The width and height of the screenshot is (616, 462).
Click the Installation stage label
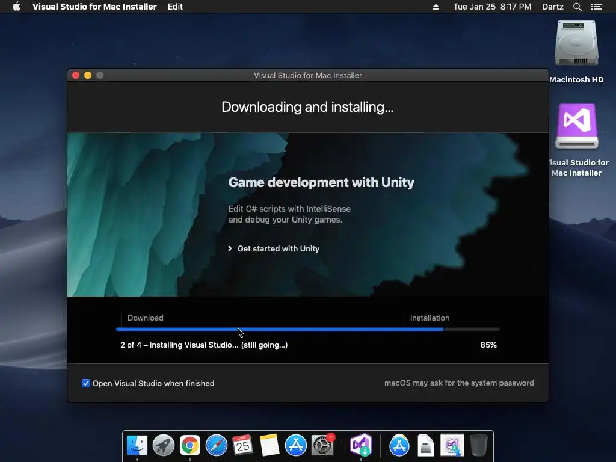pyautogui.click(x=430, y=318)
